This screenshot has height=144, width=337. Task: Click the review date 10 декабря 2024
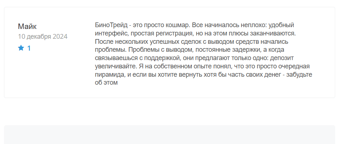tap(43, 37)
